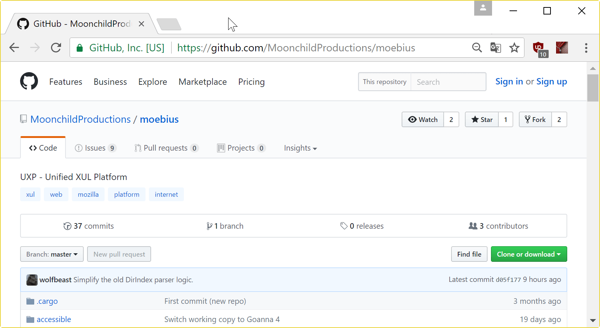Click the watchers count 2

point(451,119)
